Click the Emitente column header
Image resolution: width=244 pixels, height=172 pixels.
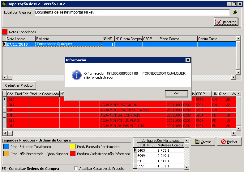pyautogui.click(x=68, y=39)
